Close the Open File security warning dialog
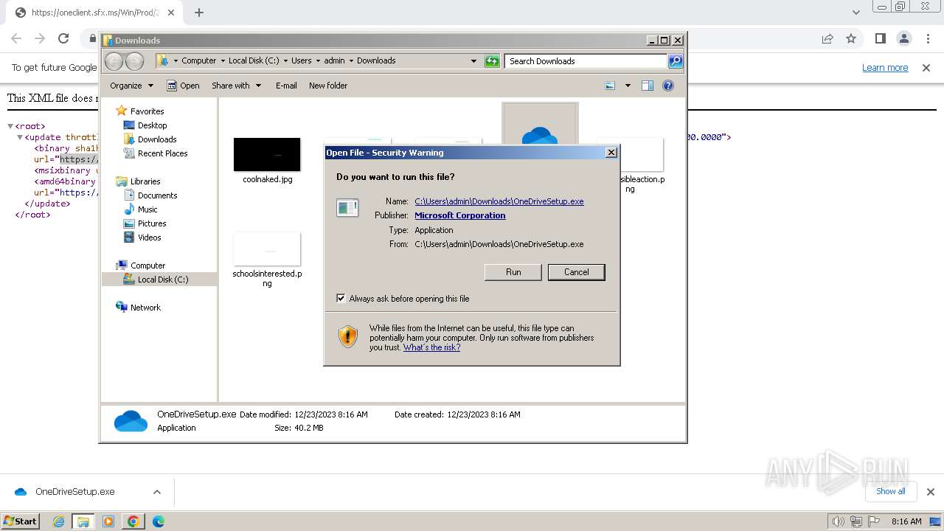The image size is (944, 531). coord(611,153)
